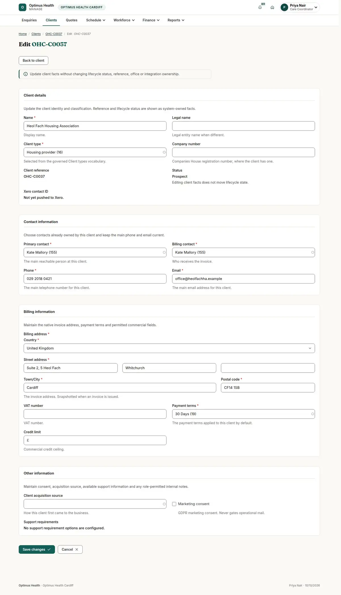Follow the Clients breadcrumb link
This screenshot has height=595, width=341.
coord(36,34)
